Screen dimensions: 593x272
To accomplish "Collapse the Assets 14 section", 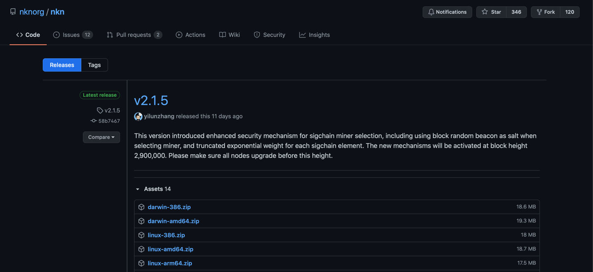I will [153, 189].
